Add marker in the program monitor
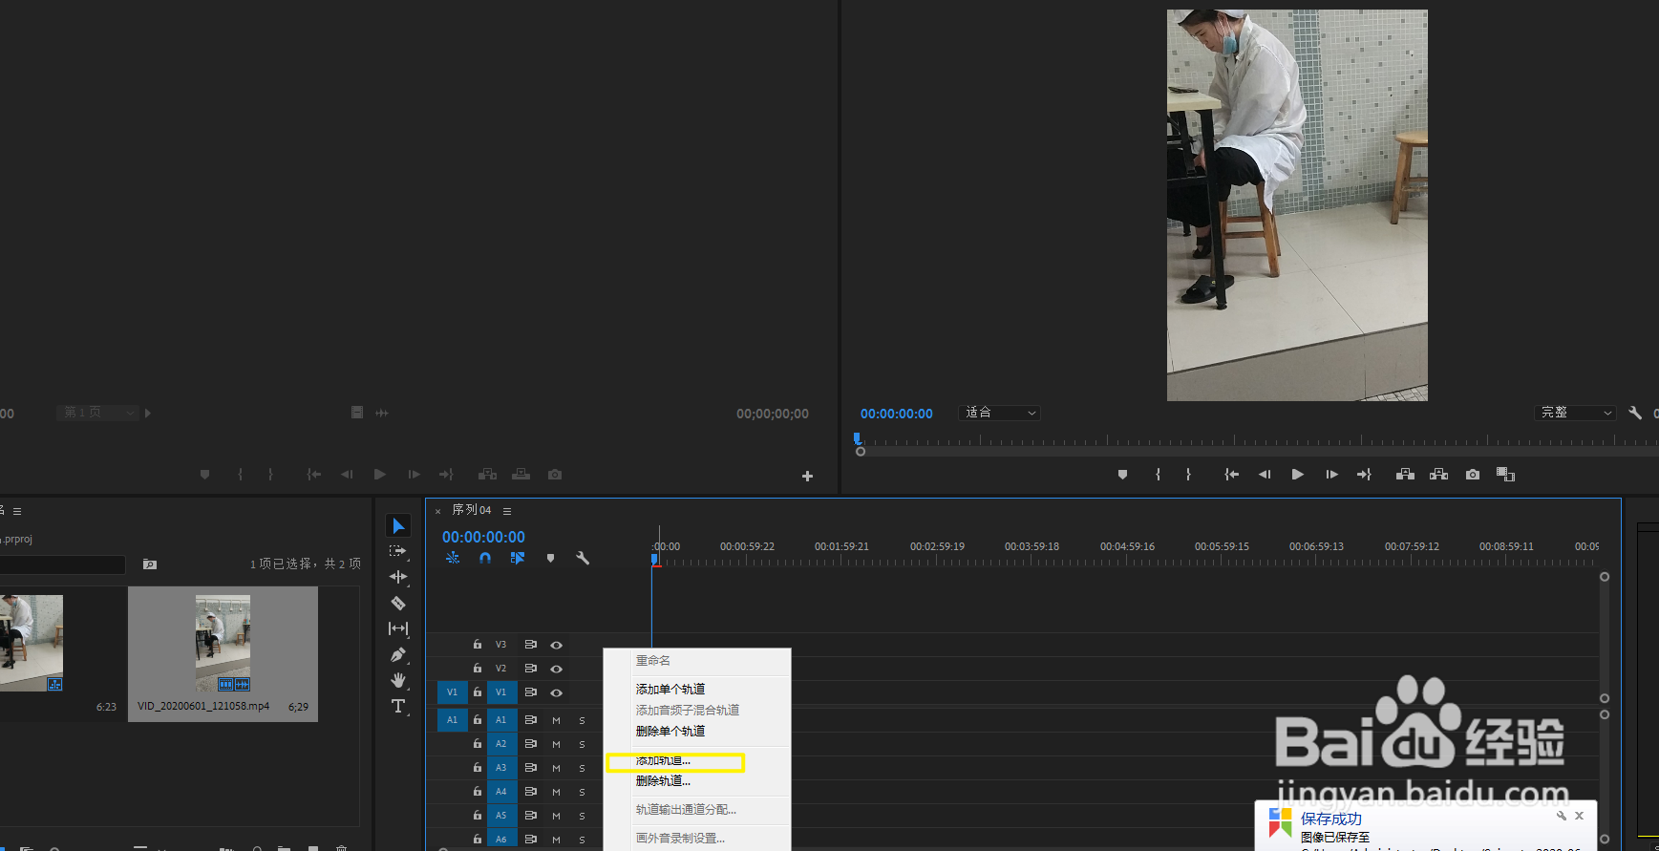Image resolution: width=1659 pixels, height=851 pixels. click(x=1122, y=475)
